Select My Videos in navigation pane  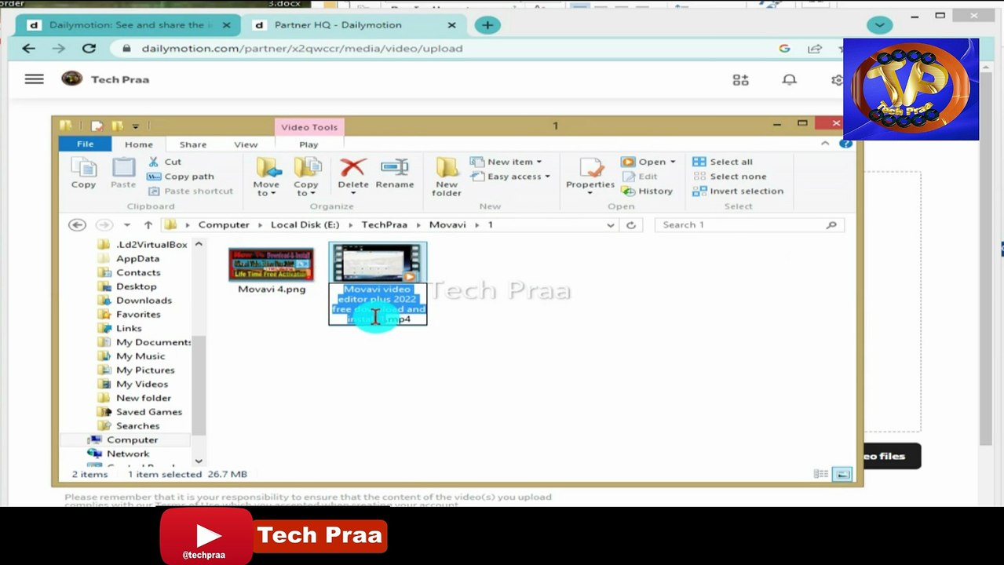pyautogui.click(x=142, y=384)
